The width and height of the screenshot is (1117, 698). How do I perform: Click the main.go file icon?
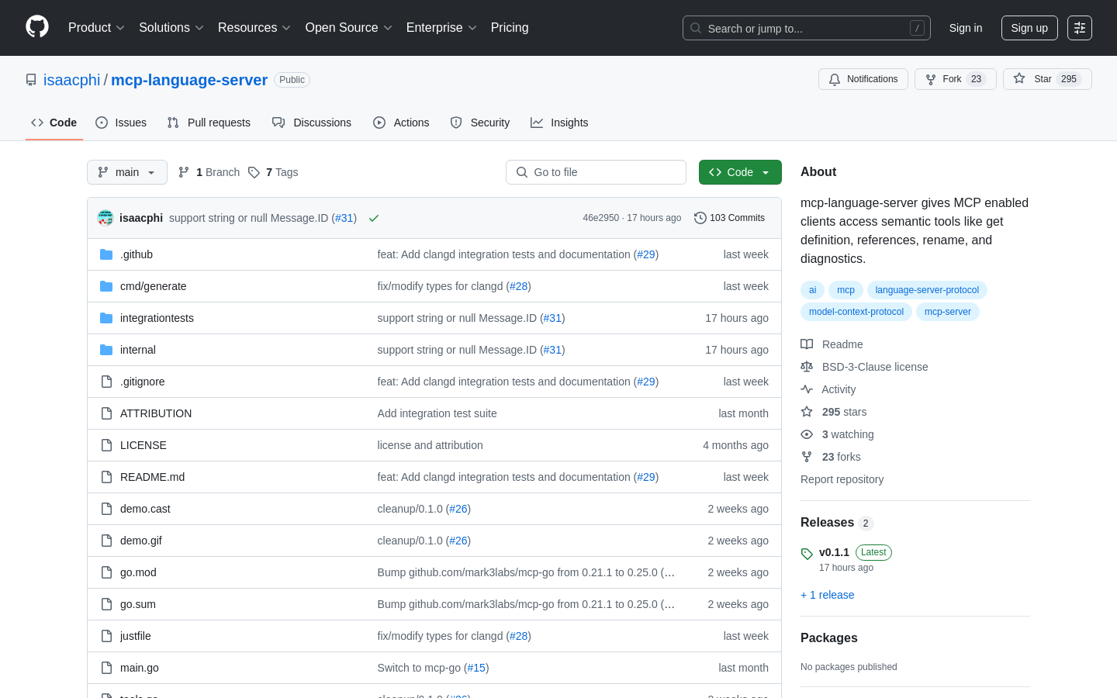106,668
